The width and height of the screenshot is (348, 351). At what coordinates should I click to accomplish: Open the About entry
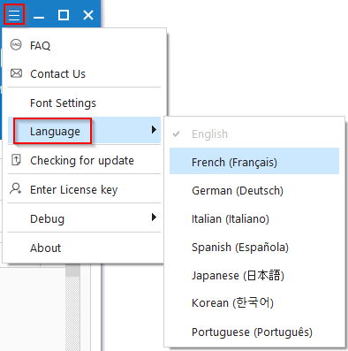[x=84, y=248]
